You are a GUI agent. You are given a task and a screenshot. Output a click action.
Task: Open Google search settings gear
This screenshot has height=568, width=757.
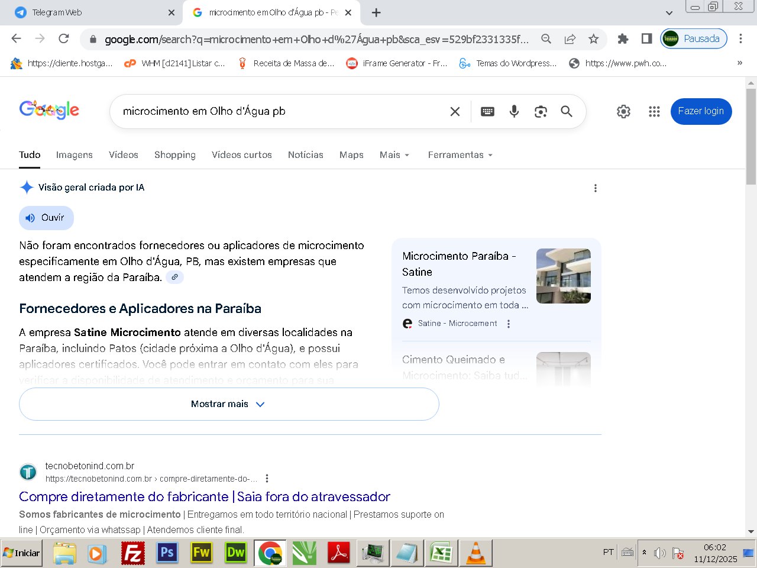[623, 111]
